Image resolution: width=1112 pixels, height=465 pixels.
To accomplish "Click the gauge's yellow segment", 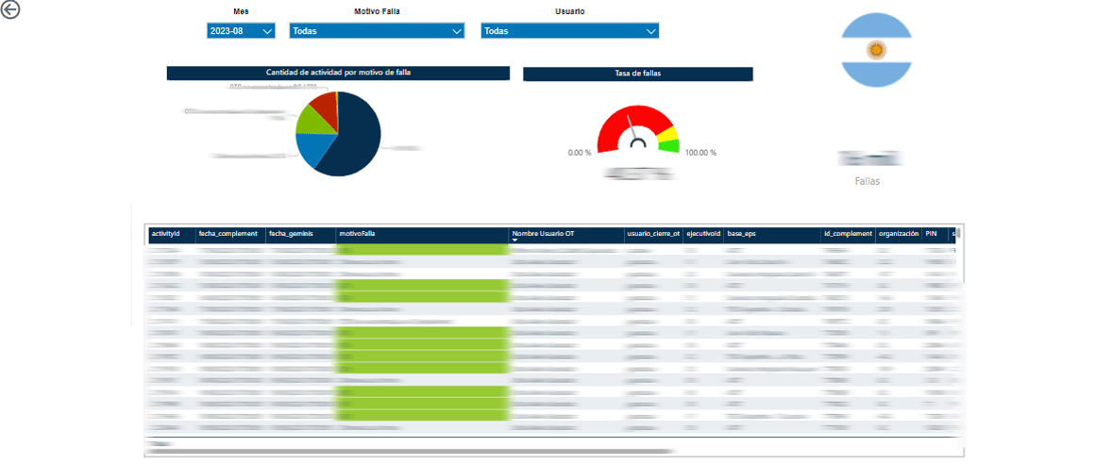I will 666,135.
